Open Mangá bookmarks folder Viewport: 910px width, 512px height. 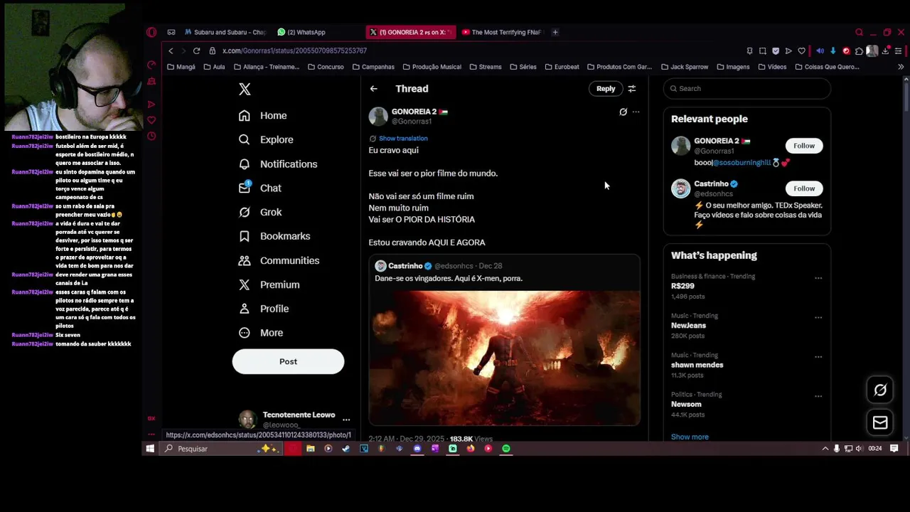click(x=181, y=67)
